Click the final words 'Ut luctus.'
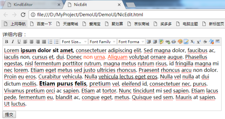Viewport: 225px width, 119px height. point(15,104)
